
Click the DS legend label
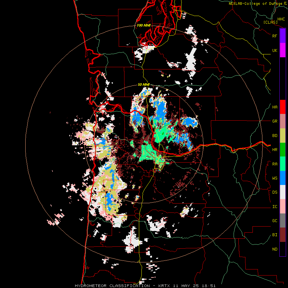(275, 192)
